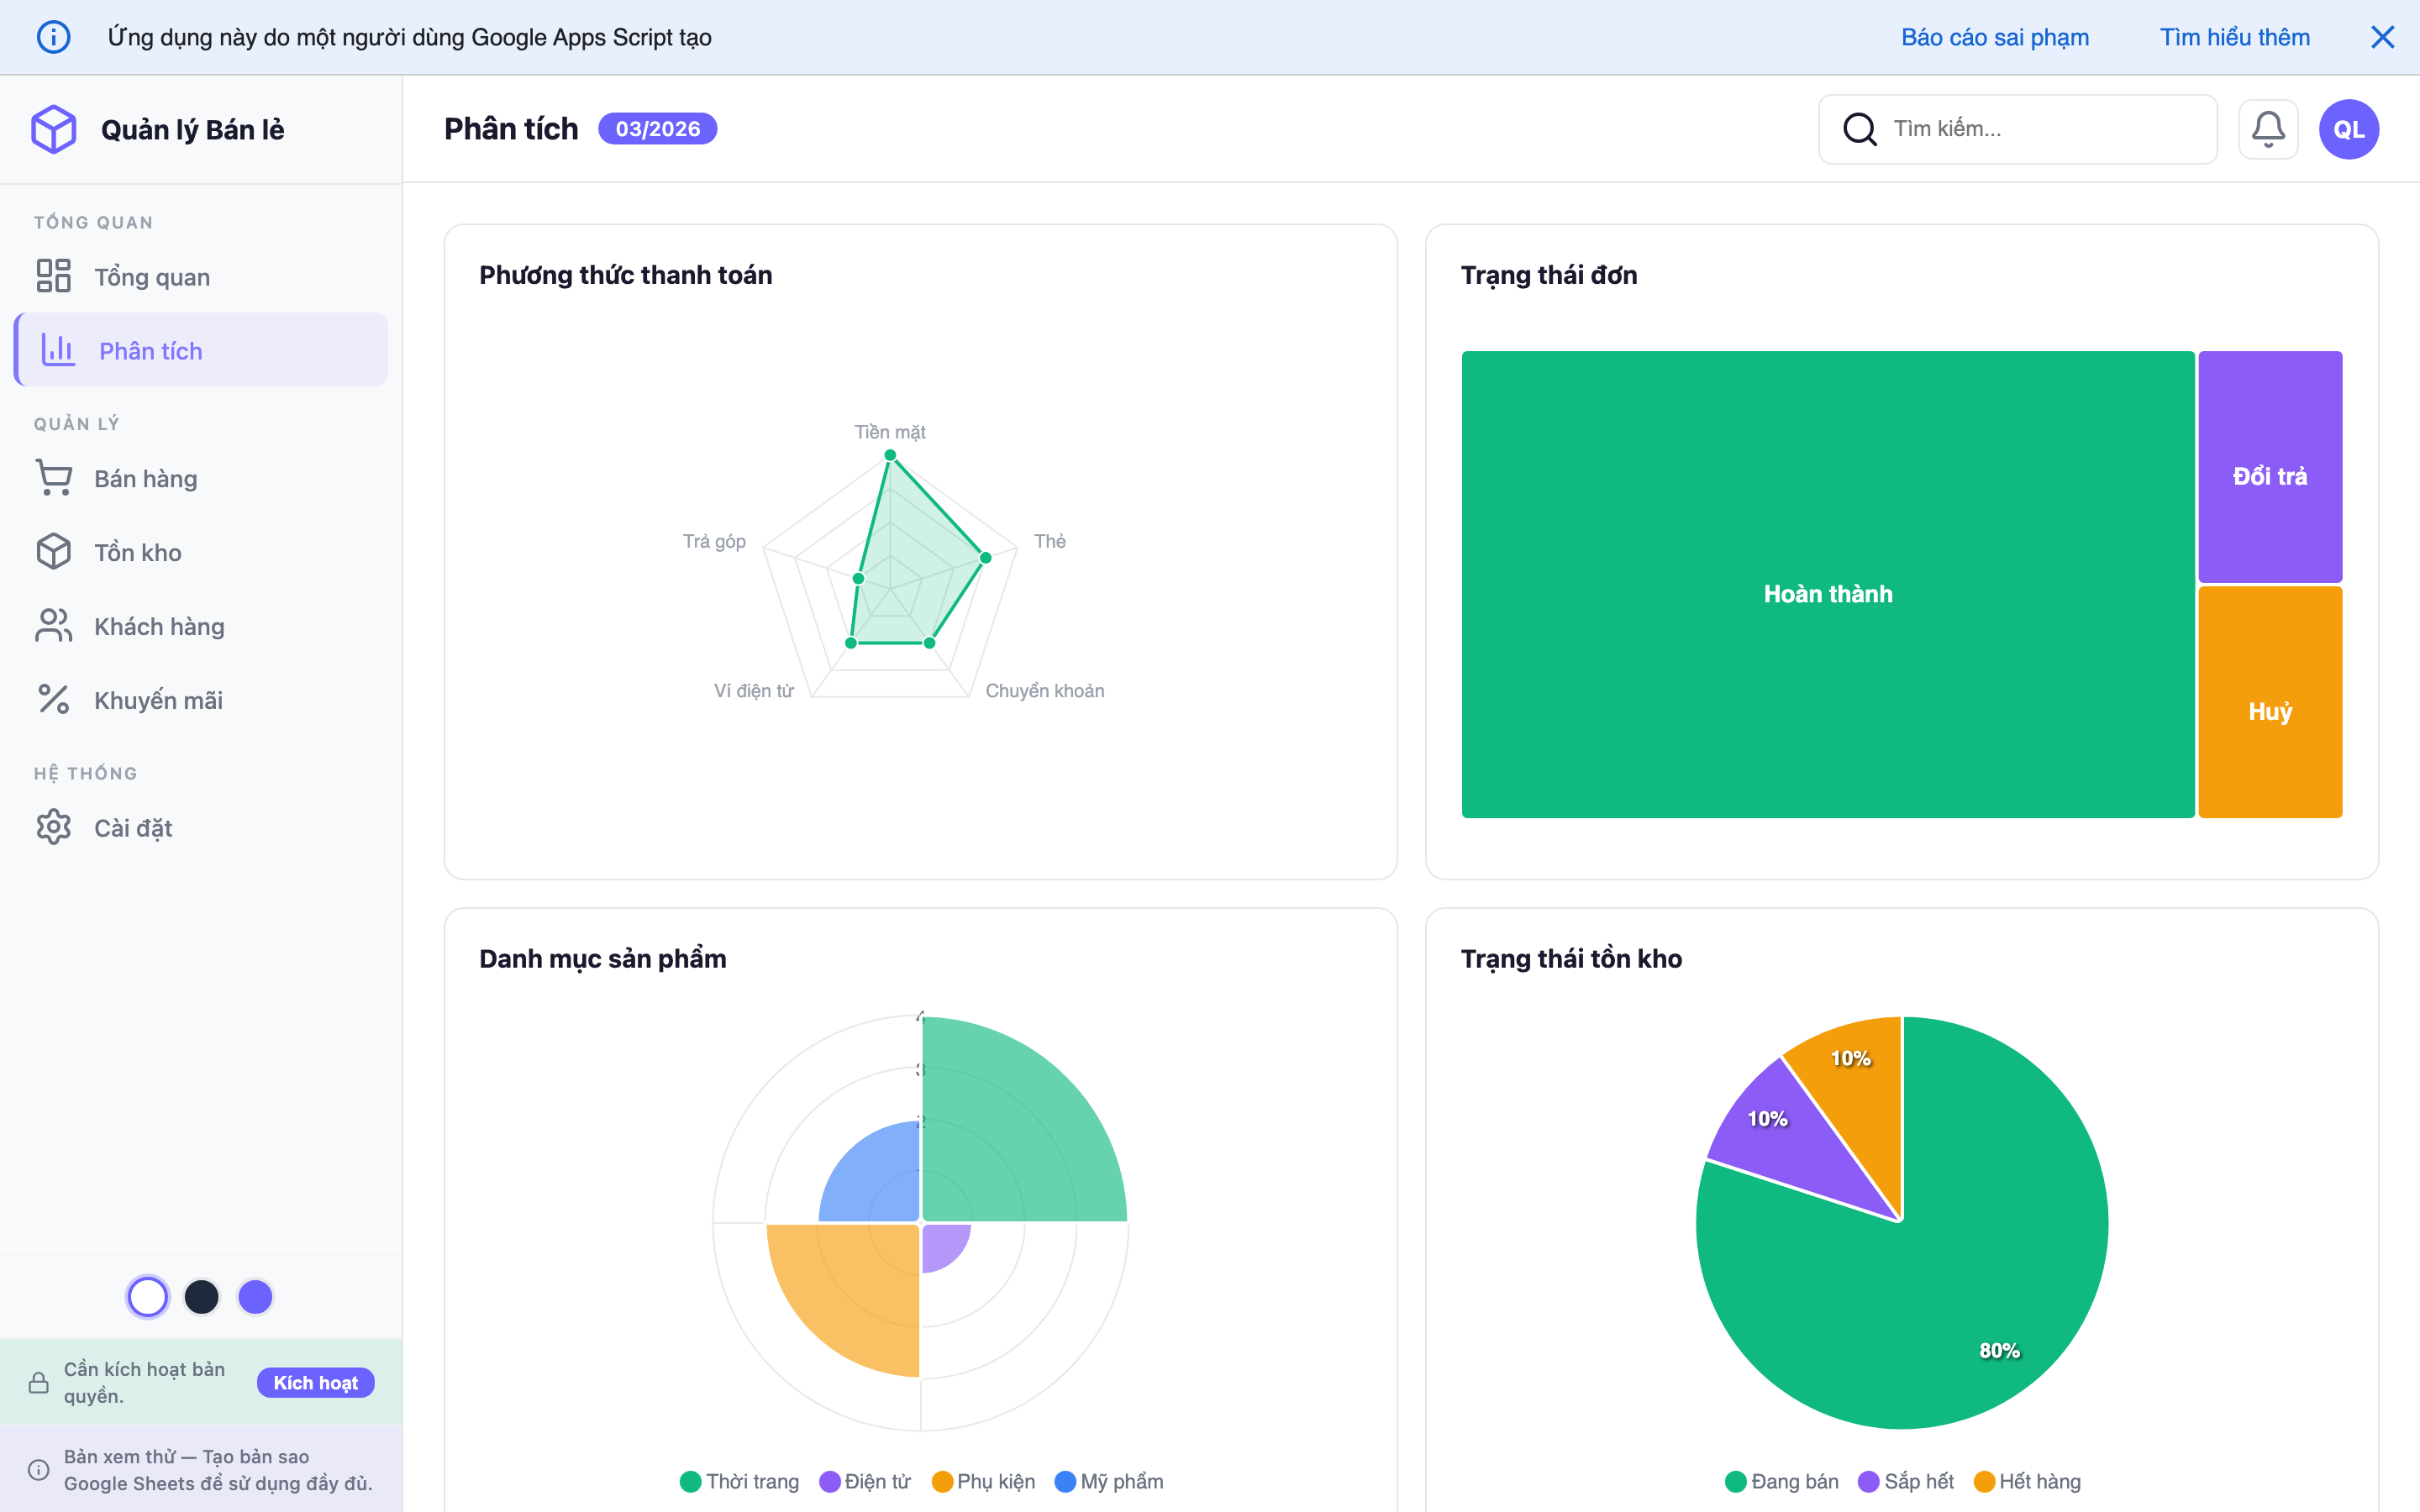
Task: Click the Bán hàng shopping cart icon
Action: [54, 478]
